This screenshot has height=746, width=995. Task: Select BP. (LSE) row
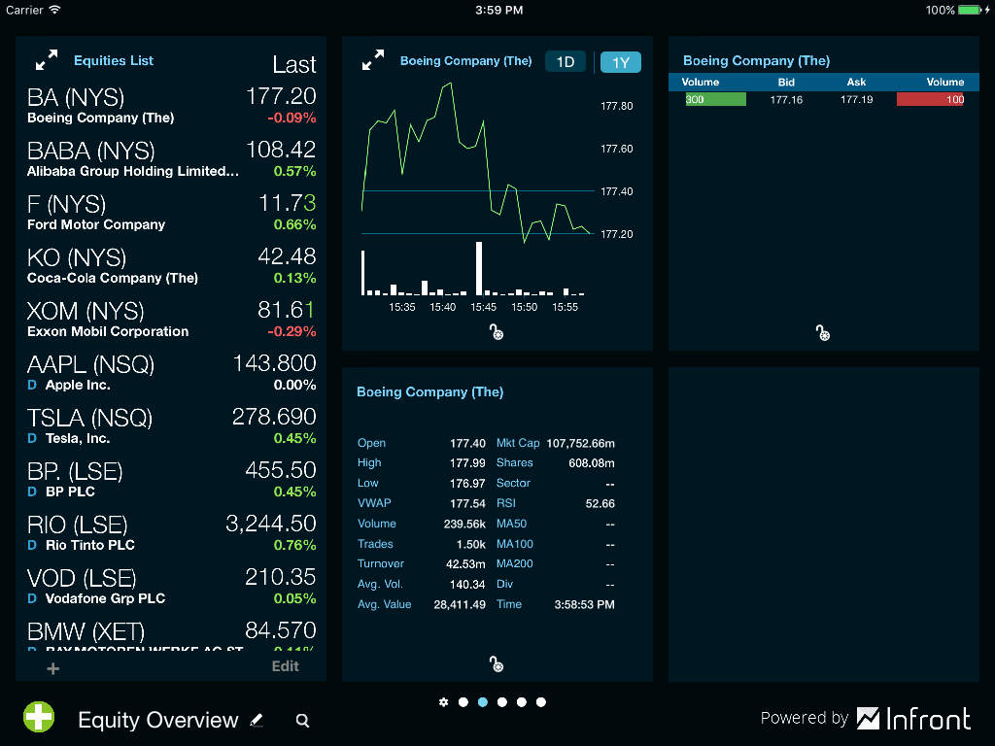(x=171, y=480)
